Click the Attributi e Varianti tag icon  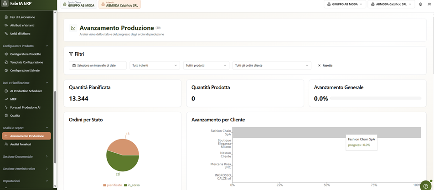[x=6, y=25]
